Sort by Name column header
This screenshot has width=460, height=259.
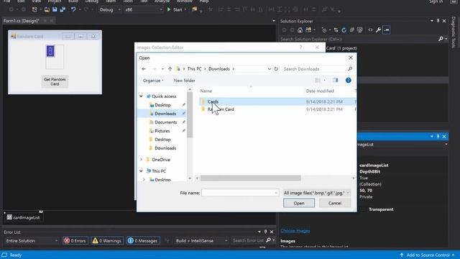(206, 91)
